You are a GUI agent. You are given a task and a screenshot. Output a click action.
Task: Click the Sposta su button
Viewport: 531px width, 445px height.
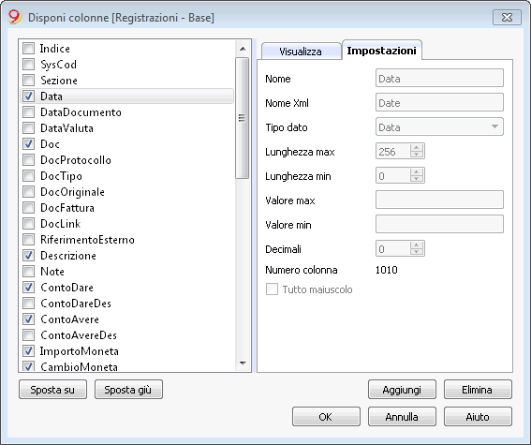[x=52, y=390]
